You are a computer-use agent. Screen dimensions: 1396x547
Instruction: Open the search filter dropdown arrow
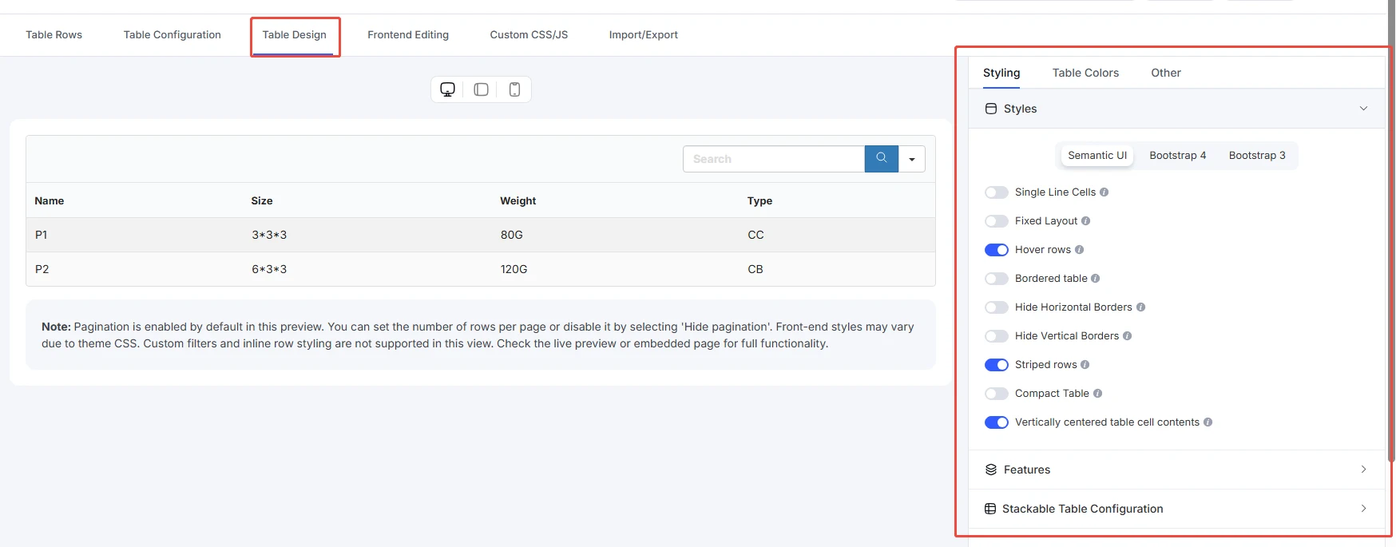911,159
